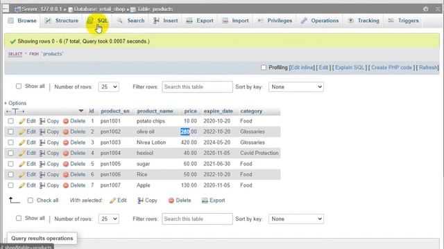Click the With selected Export icon

(205, 201)
